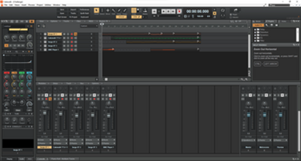Click the performance meter icon
The image size is (301, 161).
[223, 11]
